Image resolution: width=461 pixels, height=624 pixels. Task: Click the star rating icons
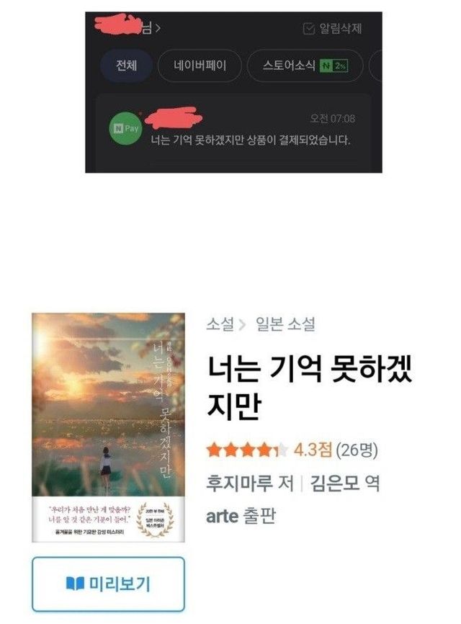247,450
